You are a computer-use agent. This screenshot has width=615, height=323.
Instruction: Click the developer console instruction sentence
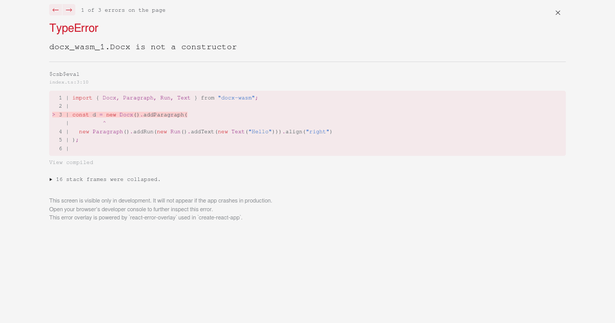click(x=130, y=209)
